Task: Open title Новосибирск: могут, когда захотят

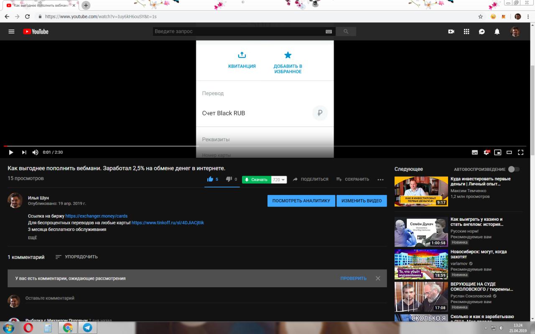Action: click(x=479, y=254)
